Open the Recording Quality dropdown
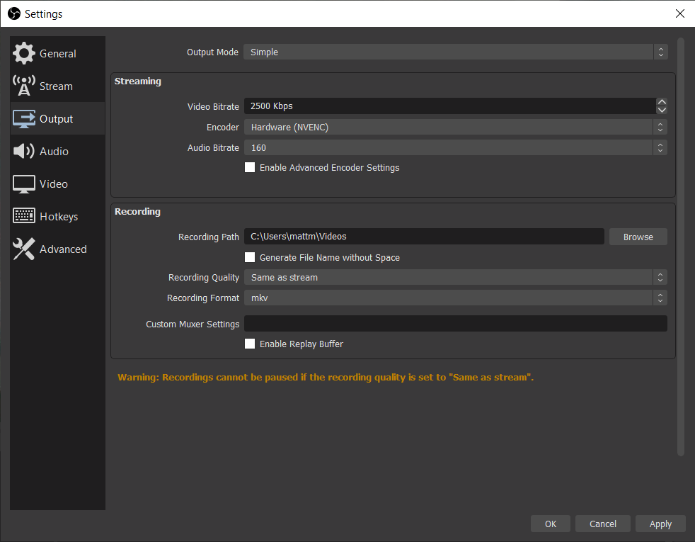This screenshot has height=542, width=695. [x=455, y=278]
